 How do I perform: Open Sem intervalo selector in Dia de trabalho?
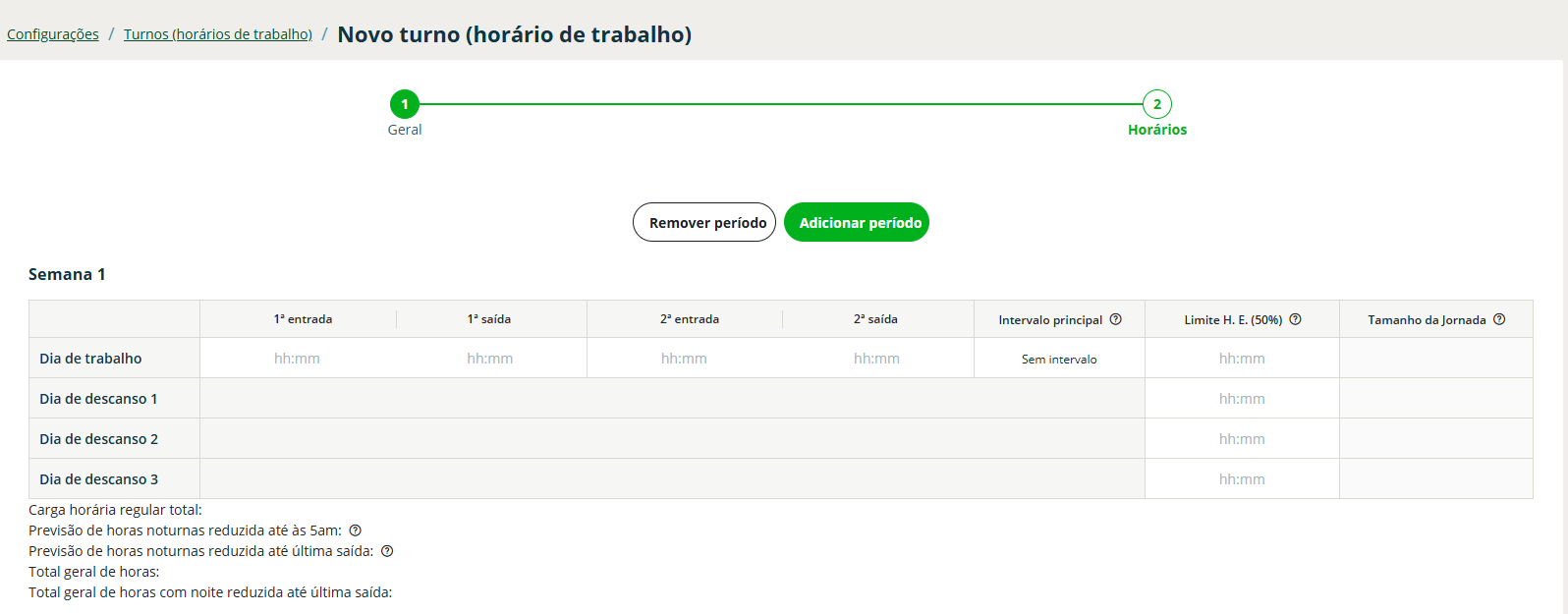point(1059,360)
